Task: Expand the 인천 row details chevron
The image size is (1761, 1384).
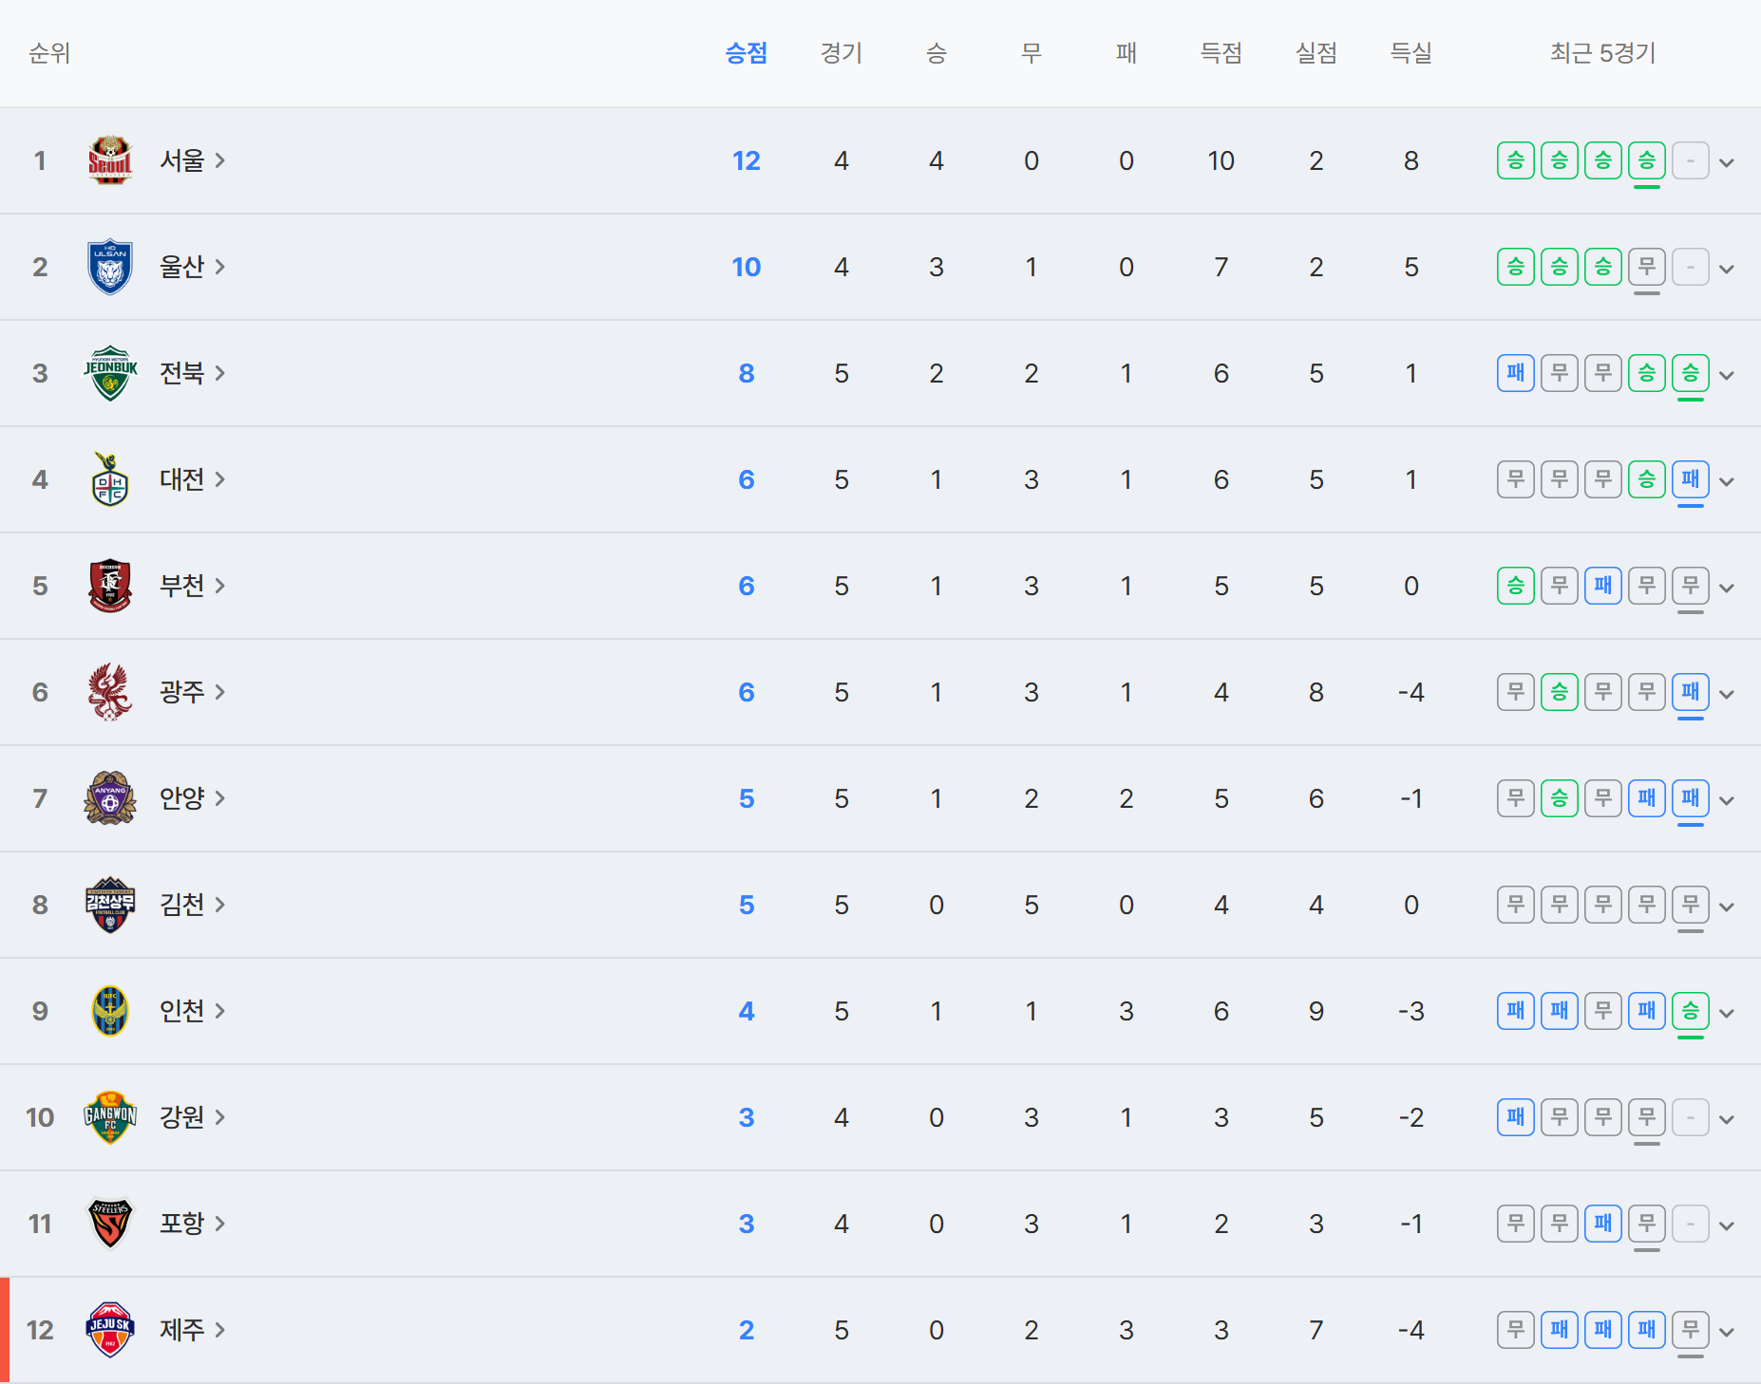Action: click(1727, 1013)
